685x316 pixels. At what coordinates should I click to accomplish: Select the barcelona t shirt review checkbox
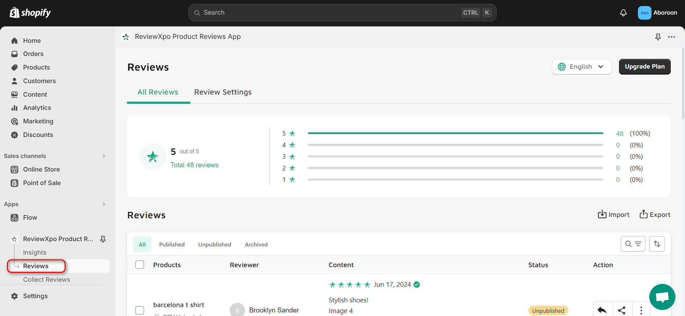(x=140, y=310)
